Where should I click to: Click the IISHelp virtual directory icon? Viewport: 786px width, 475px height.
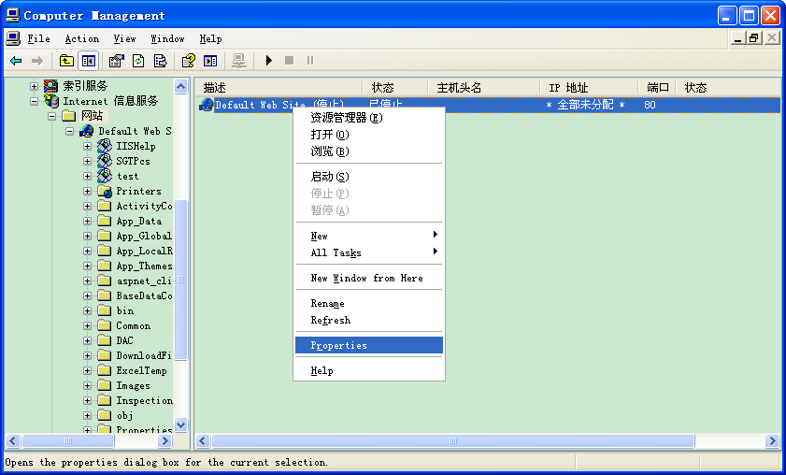click(105, 146)
